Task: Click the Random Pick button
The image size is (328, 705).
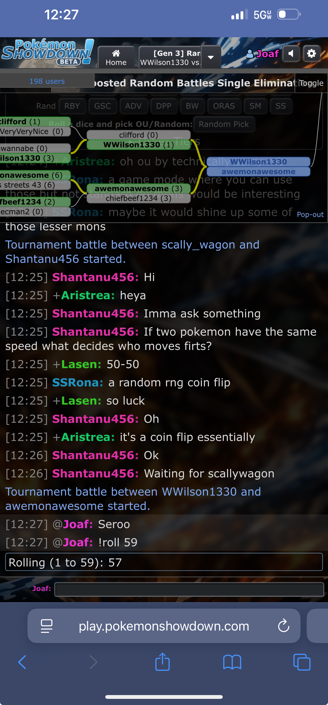Action: click(x=224, y=124)
